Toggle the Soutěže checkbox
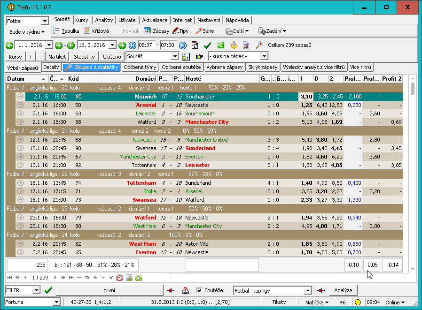Image resolution: width=422 pixels, height=310 pixels. click(199, 290)
